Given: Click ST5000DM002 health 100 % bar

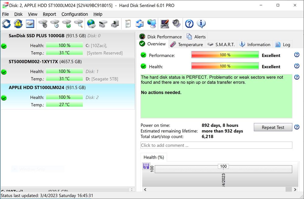Looking at the screenshot, I should [x=64, y=71].
